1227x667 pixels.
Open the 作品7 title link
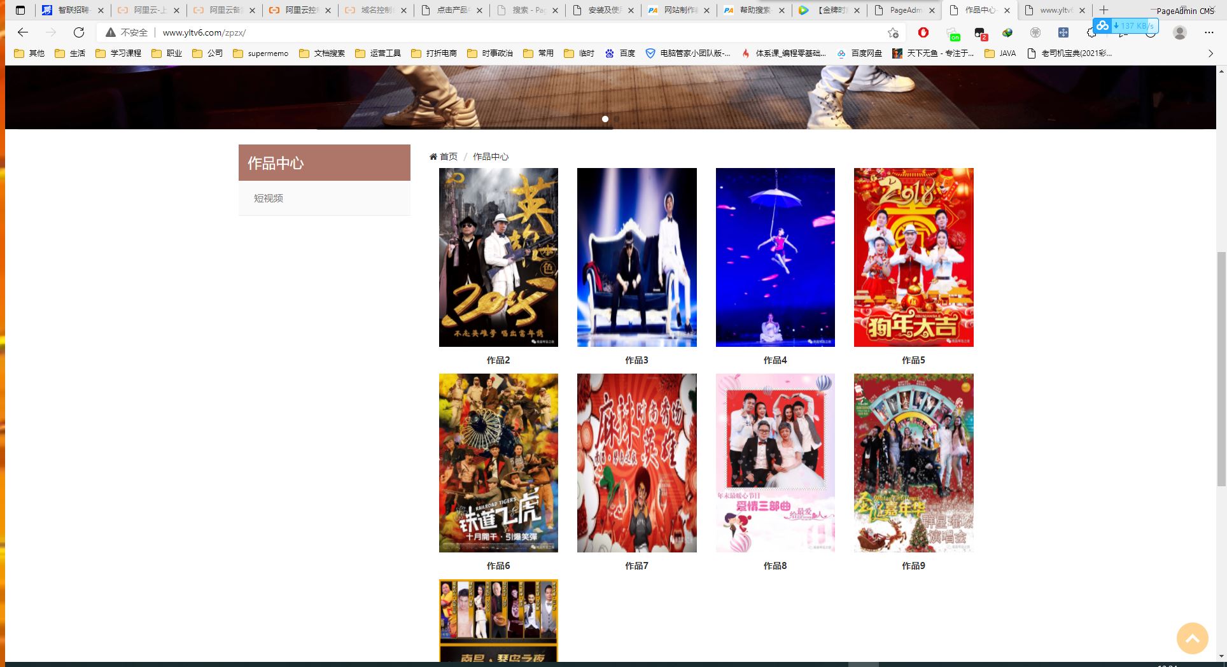[636, 566]
